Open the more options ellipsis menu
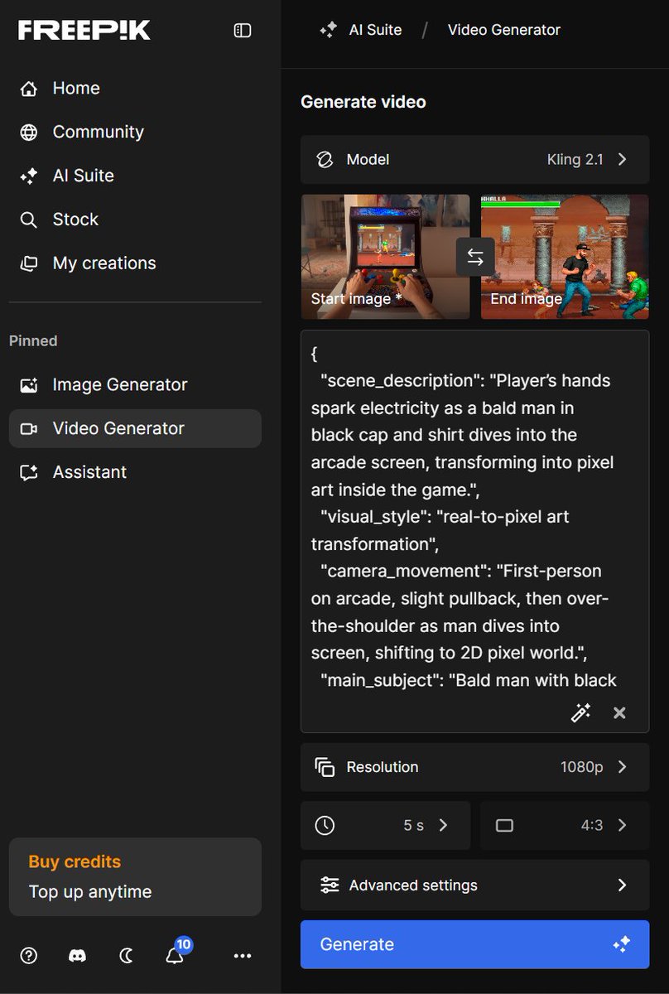This screenshot has height=994, width=669. click(x=242, y=956)
